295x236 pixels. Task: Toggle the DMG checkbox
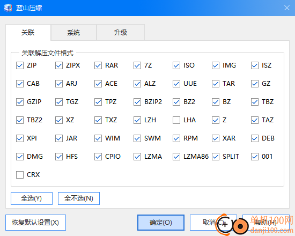20,157
